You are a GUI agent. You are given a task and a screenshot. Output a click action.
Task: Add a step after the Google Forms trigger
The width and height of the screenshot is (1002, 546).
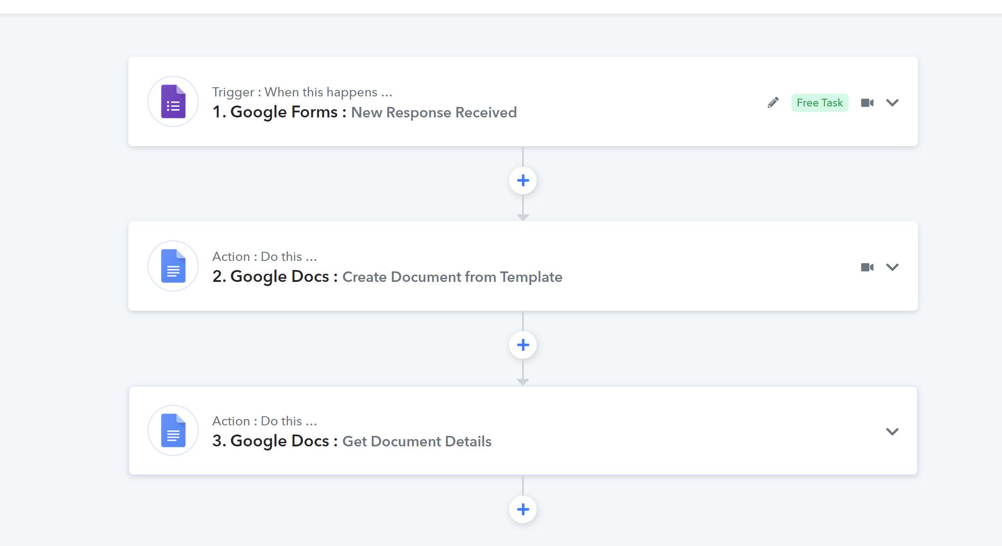tap(523, 180)
